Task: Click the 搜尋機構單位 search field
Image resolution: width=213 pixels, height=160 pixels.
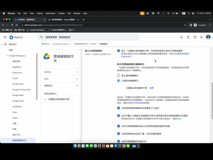Action: point(61,94)
